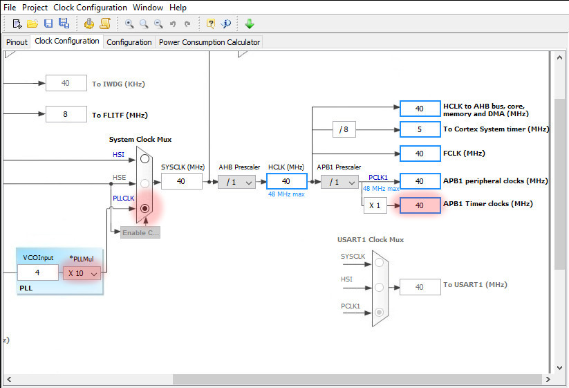
Task: Click the Generate Code gear icon
Action: click(x=89, y=24)
